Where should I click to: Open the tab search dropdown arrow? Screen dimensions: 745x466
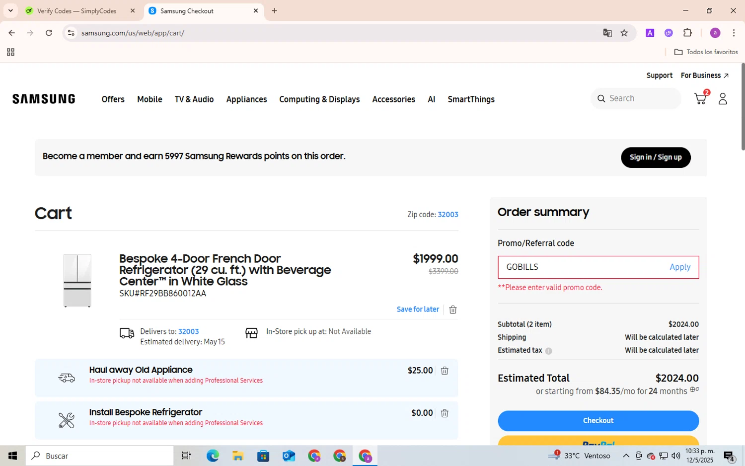10,10
